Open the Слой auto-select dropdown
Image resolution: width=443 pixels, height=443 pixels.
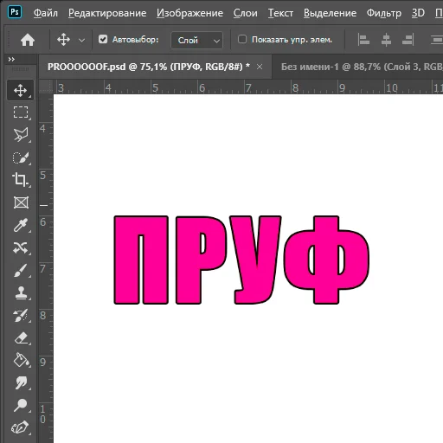pos(197,40)
